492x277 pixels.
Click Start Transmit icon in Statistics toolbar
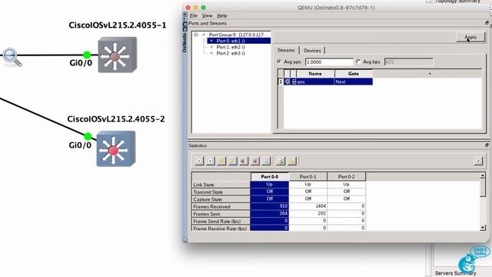[199, 161]
